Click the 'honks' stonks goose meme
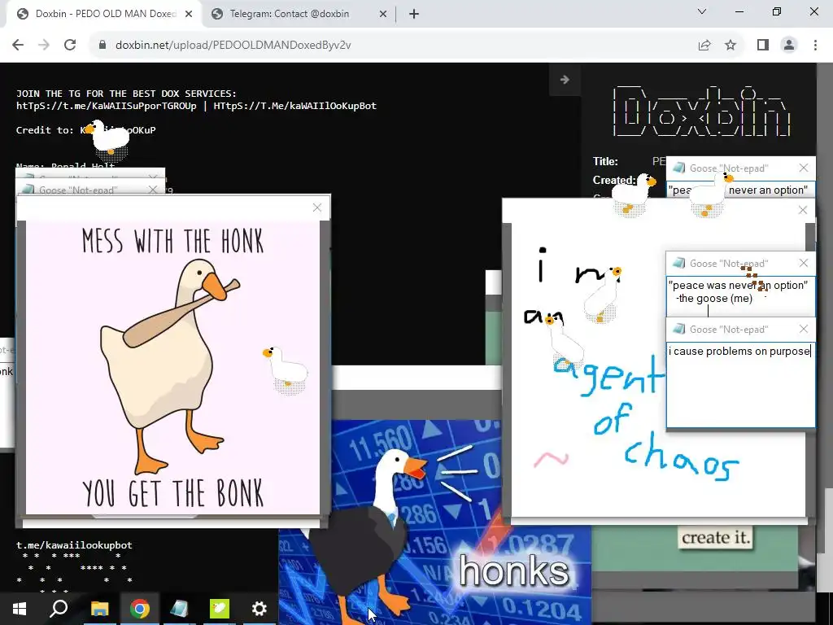833x625 pixels. (x=434, y=522)
